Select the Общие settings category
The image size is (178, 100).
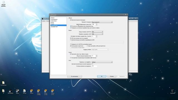point(53,18)
